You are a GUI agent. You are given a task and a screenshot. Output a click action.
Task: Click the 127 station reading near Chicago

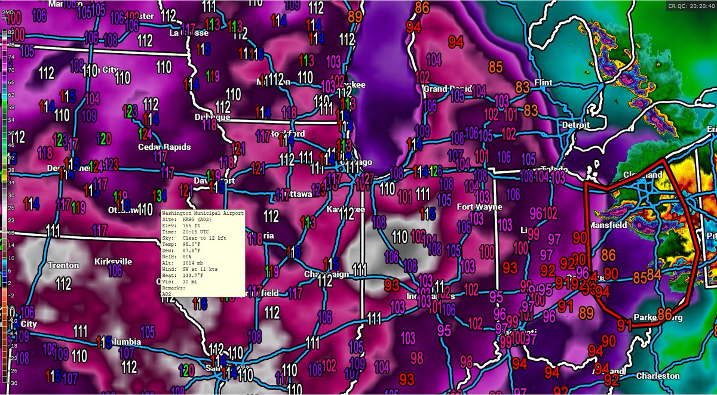[x=366, y=178]
